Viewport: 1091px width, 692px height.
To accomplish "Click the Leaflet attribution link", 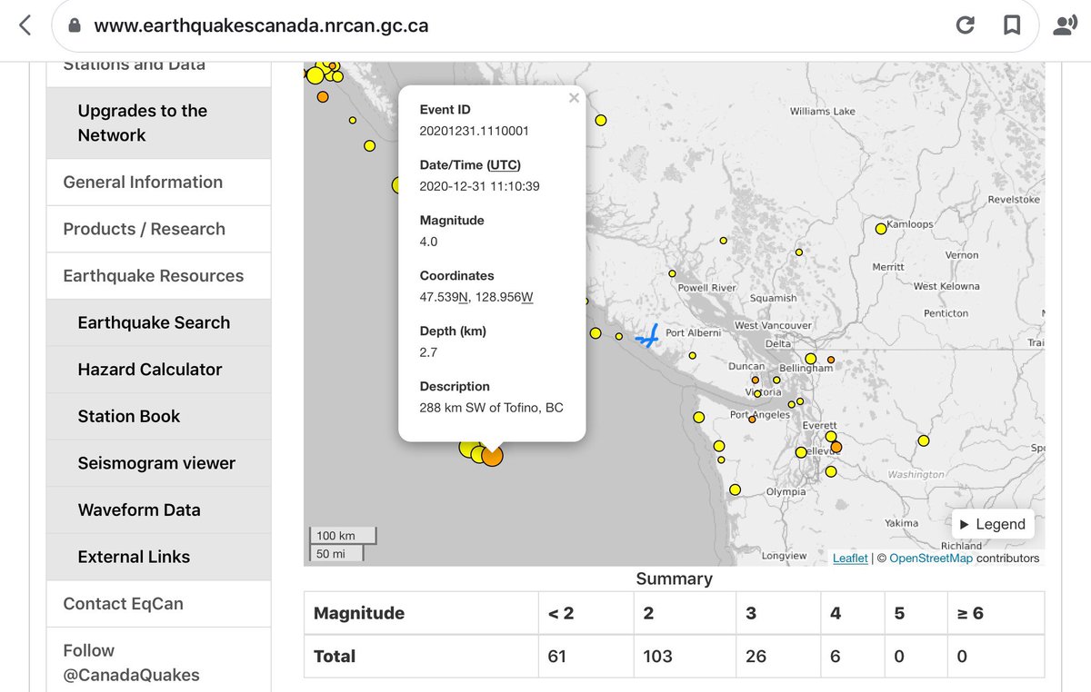I will tap(850, 559).
